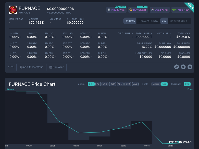Image resolution: width=199 pixels, height=149 pixels.
Task: Set chart zoom to 12M
Action: [120, 84]
